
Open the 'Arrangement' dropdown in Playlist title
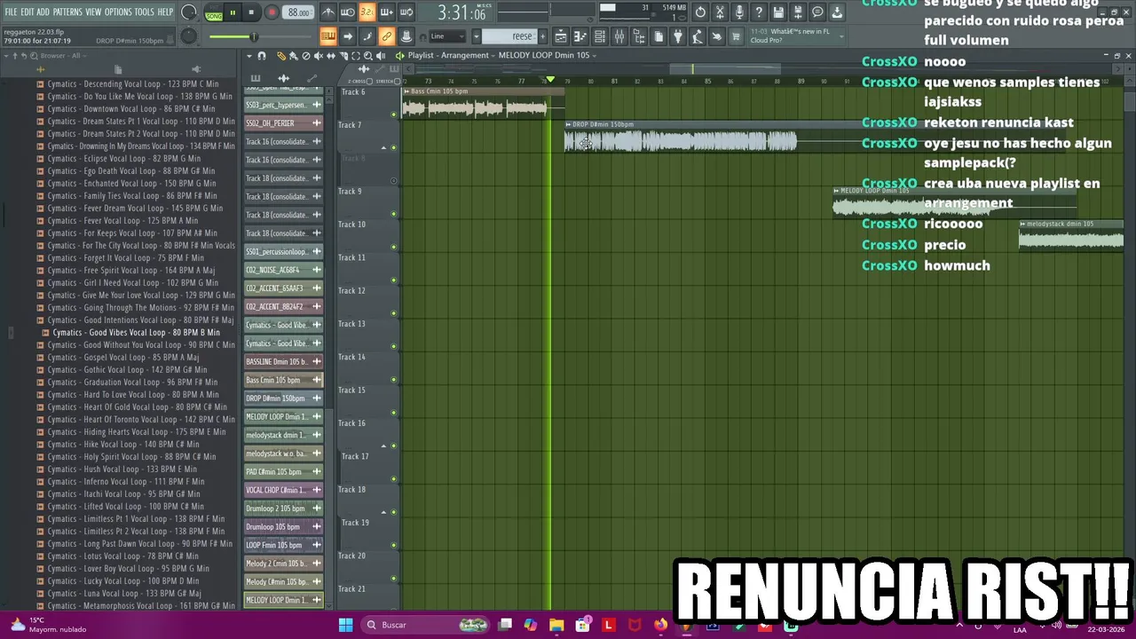tap(493, 55)
